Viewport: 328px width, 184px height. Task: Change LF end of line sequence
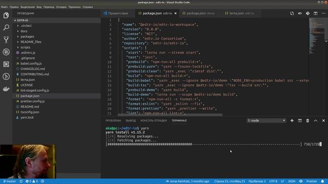tap(282, 181)
